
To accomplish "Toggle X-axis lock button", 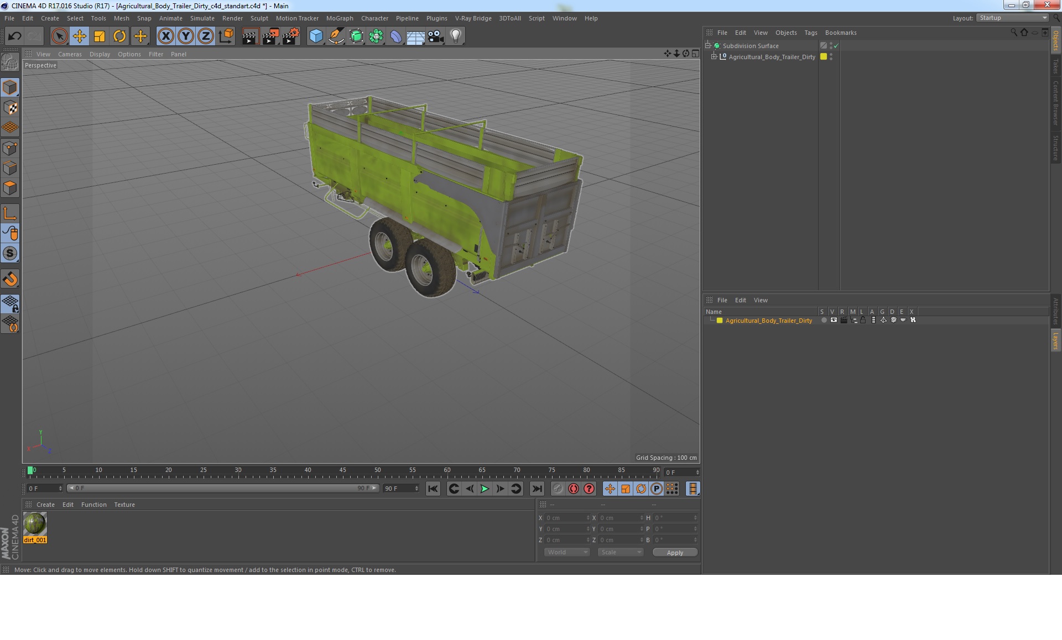I will [165, 36].
